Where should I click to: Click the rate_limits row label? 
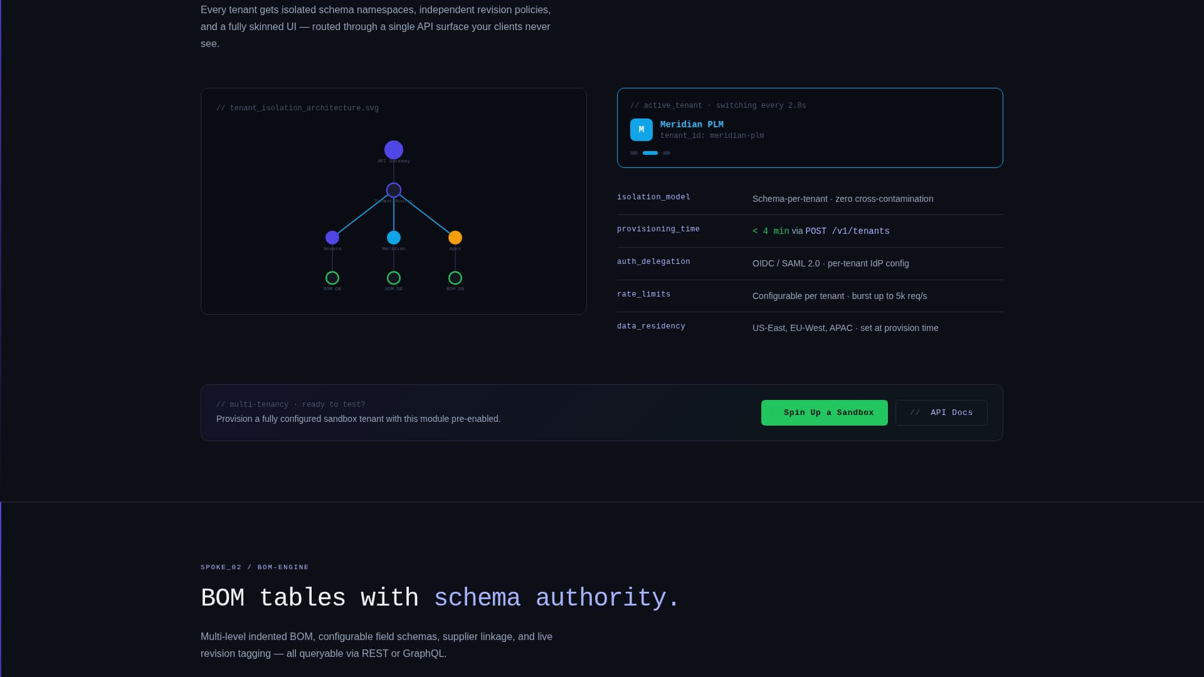(x=643, y=294)
